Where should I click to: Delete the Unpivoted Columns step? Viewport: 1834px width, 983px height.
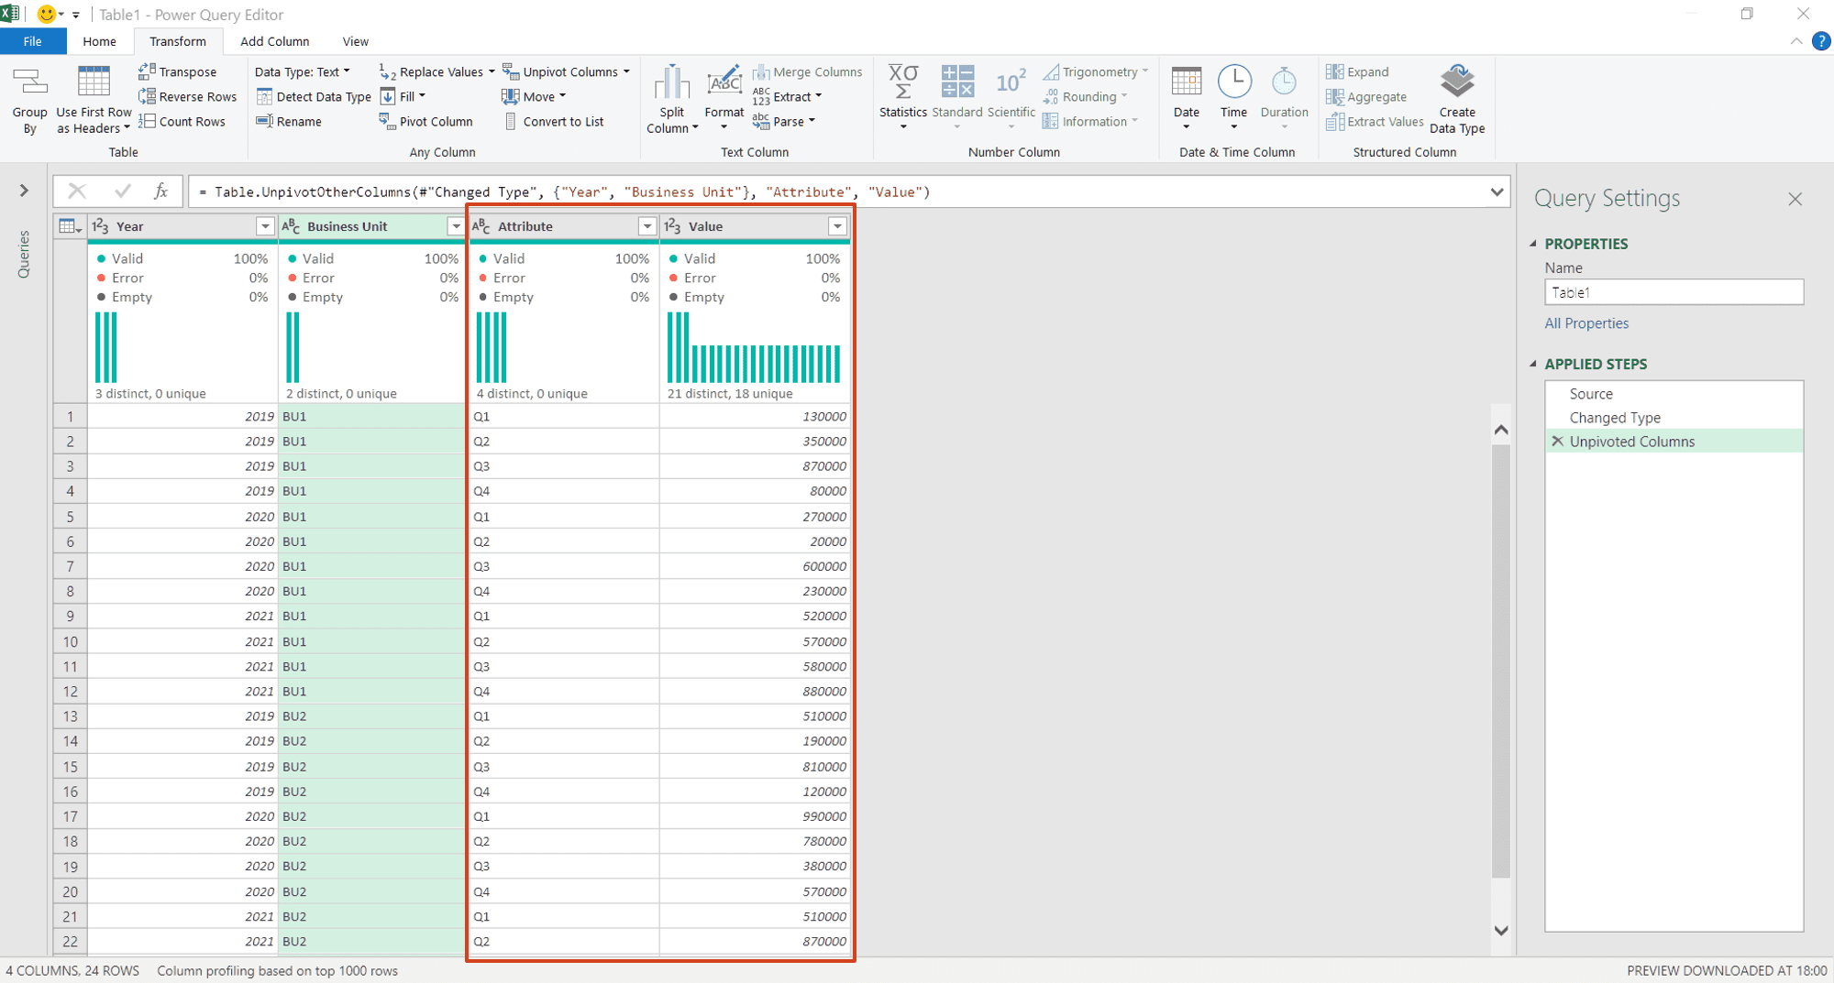pyautogui.click(x=1558, y=441)
